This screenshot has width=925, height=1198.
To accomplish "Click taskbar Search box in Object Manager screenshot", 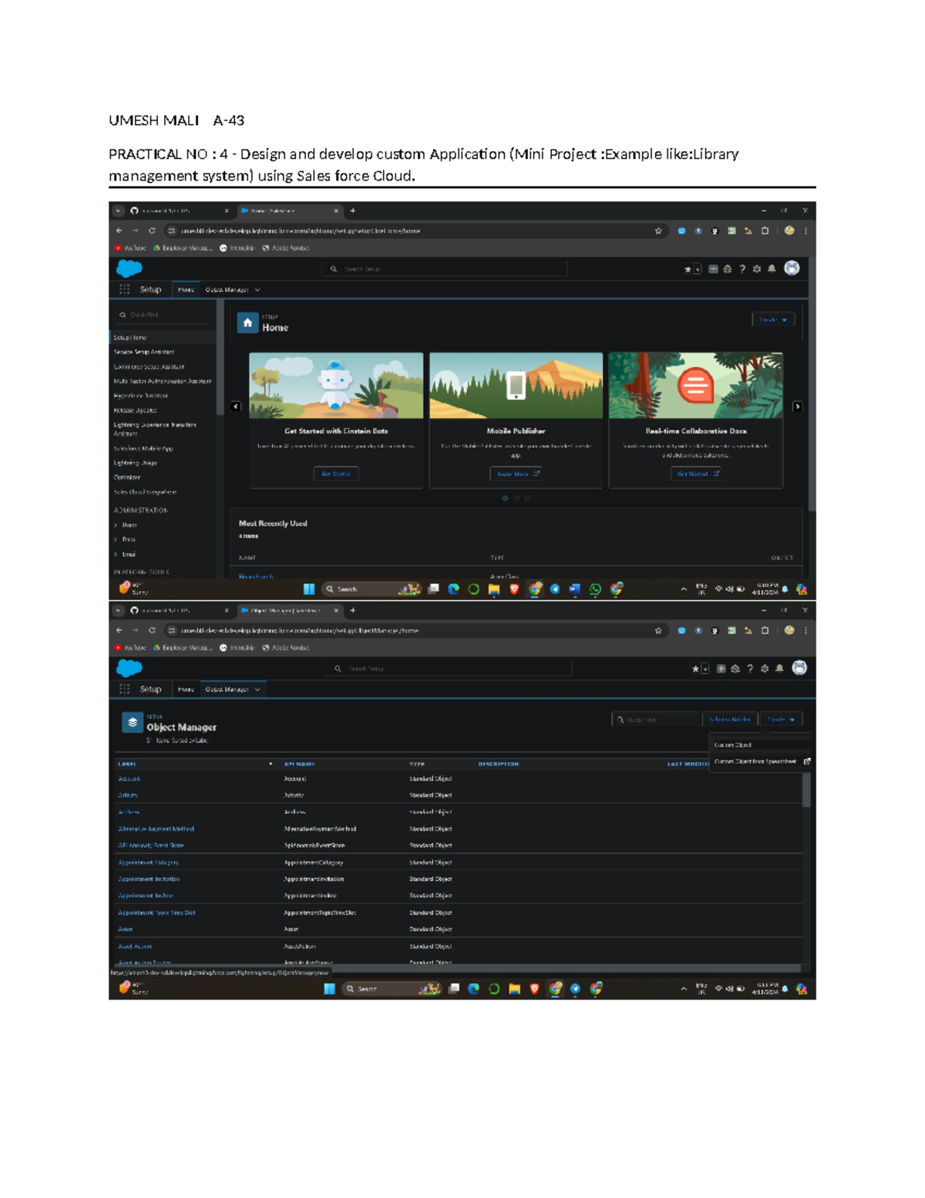I will 391,989.
